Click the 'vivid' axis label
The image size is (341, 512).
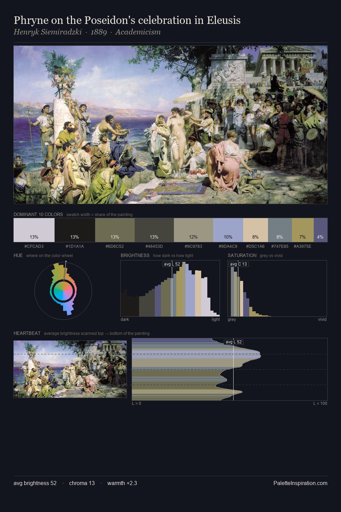pos(322,319)
